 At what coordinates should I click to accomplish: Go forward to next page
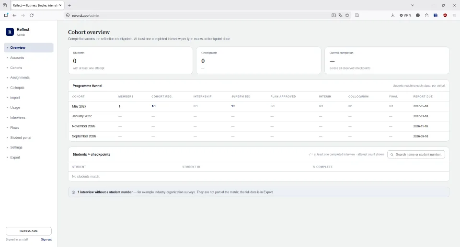click(x=23, y=15)
